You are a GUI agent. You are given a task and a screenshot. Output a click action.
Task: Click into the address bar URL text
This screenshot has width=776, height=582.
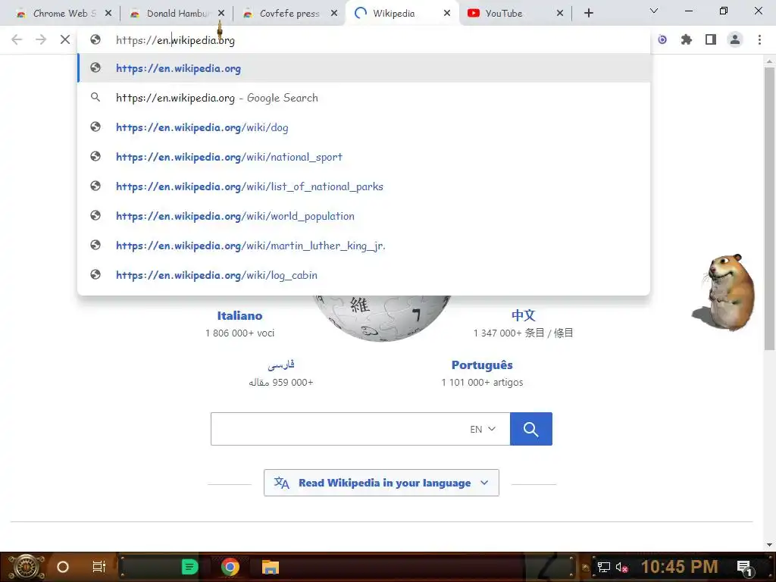pyautogui.click(x=175, y=40)
